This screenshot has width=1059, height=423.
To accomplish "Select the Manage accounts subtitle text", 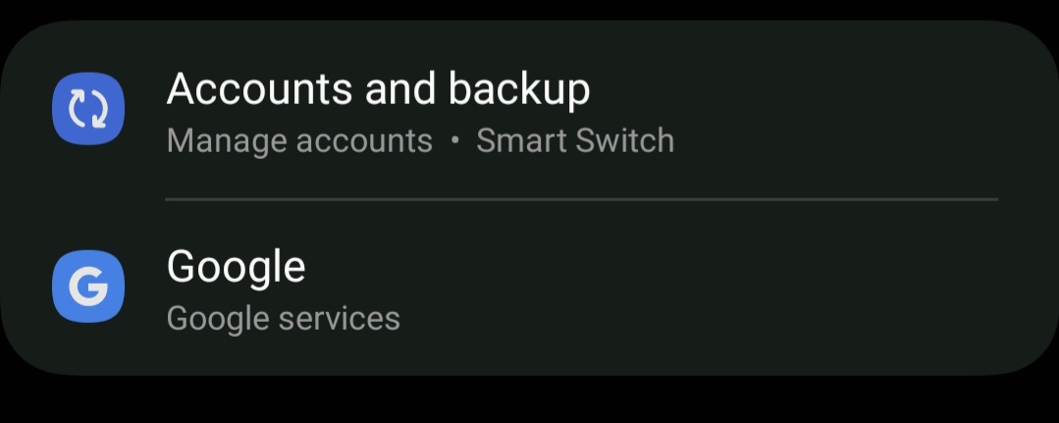I will pyautogui.click(x=299, y=140).
